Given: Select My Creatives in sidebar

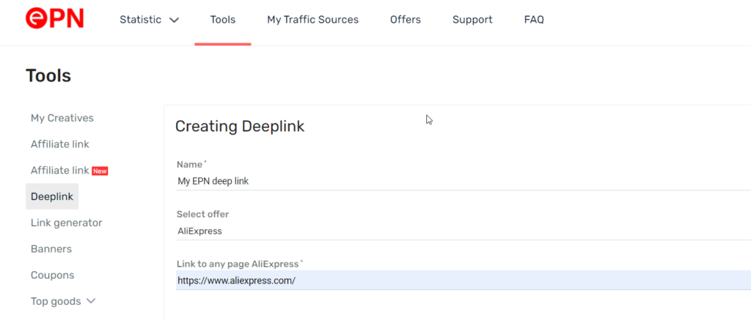Looking at the screenshot, I should click(x=62, y=118).
